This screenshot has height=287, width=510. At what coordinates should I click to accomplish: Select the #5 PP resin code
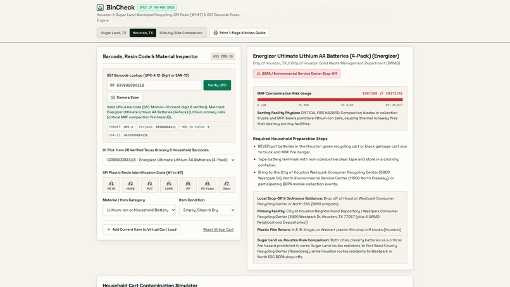point(188,185)
